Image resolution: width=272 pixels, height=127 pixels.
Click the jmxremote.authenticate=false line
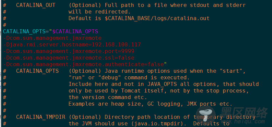[x=83, y=64]
